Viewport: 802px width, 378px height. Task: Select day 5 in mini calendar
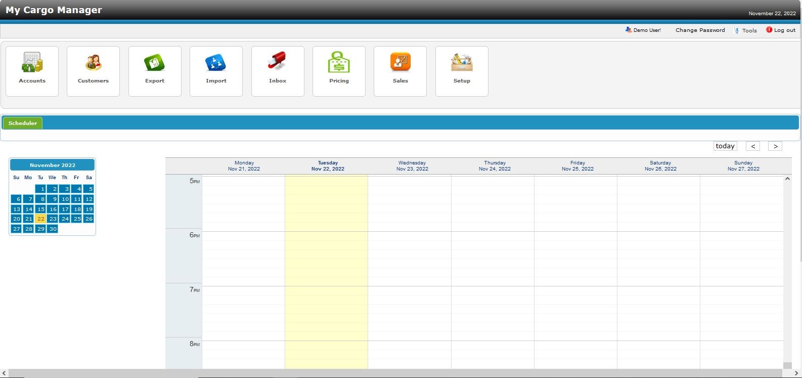click(88, 189)
